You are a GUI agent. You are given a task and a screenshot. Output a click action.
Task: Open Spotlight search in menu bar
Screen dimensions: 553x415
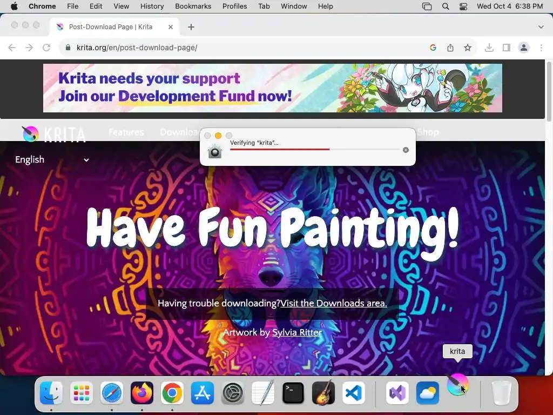[446, 6]
